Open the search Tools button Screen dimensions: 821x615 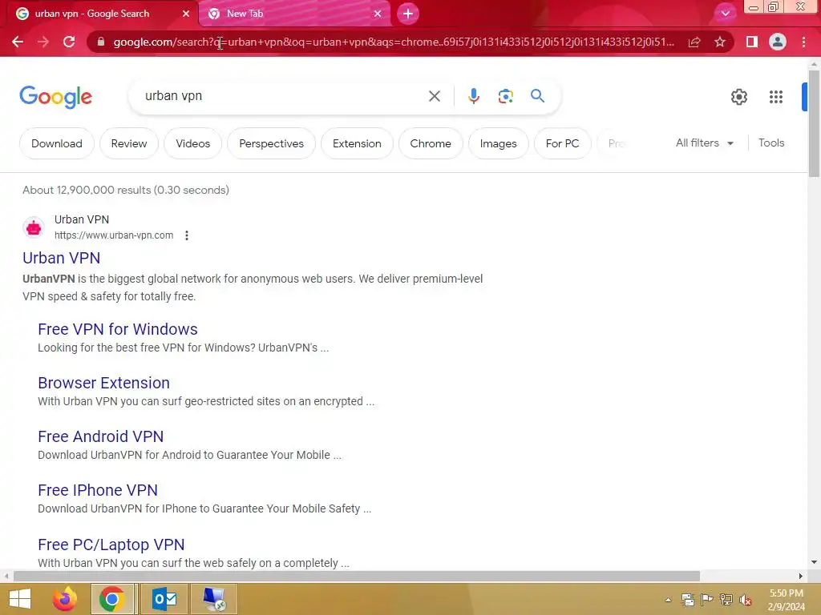coord(771,143)
